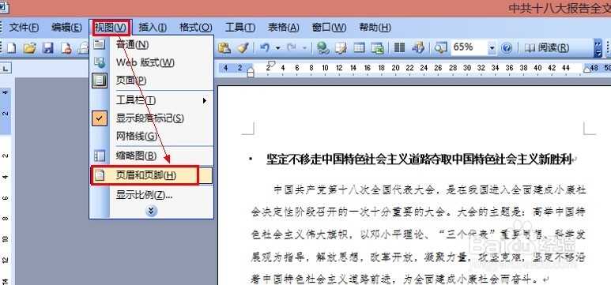Image resolution: width=611 pixels, height=285 pixels.
Task: Click the Open folder icon
Action: (x=29, y=48)
